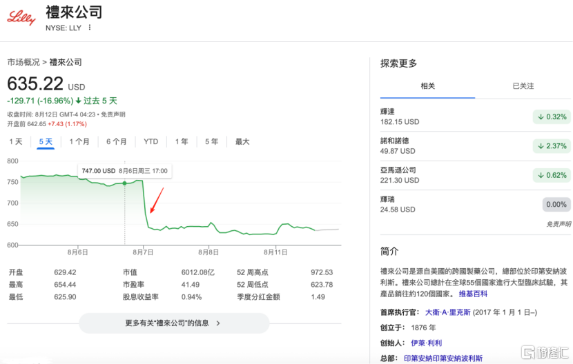This screenshot has height=364, width=573.
Task: Click the 2.37% change badge for 諾和諾德
Action: click(x=552, y=146)
